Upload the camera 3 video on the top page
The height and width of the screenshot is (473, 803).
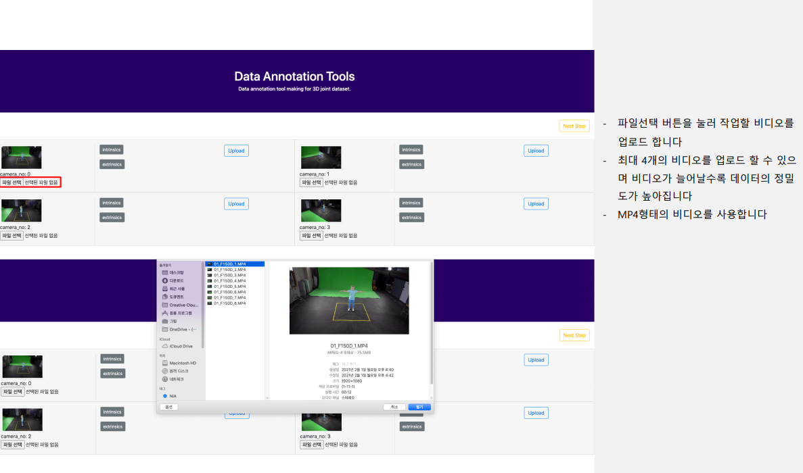(x=536, y=204)
